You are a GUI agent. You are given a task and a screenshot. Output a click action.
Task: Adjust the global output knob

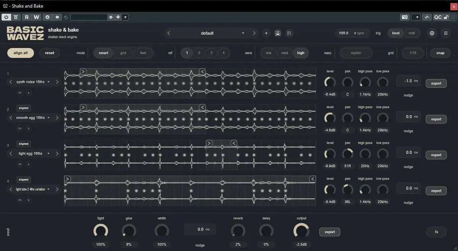pyautogui.click(x=301, y=230)
